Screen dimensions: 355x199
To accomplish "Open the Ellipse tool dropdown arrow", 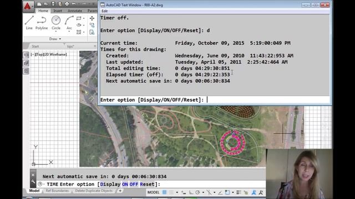I will 84,25.
